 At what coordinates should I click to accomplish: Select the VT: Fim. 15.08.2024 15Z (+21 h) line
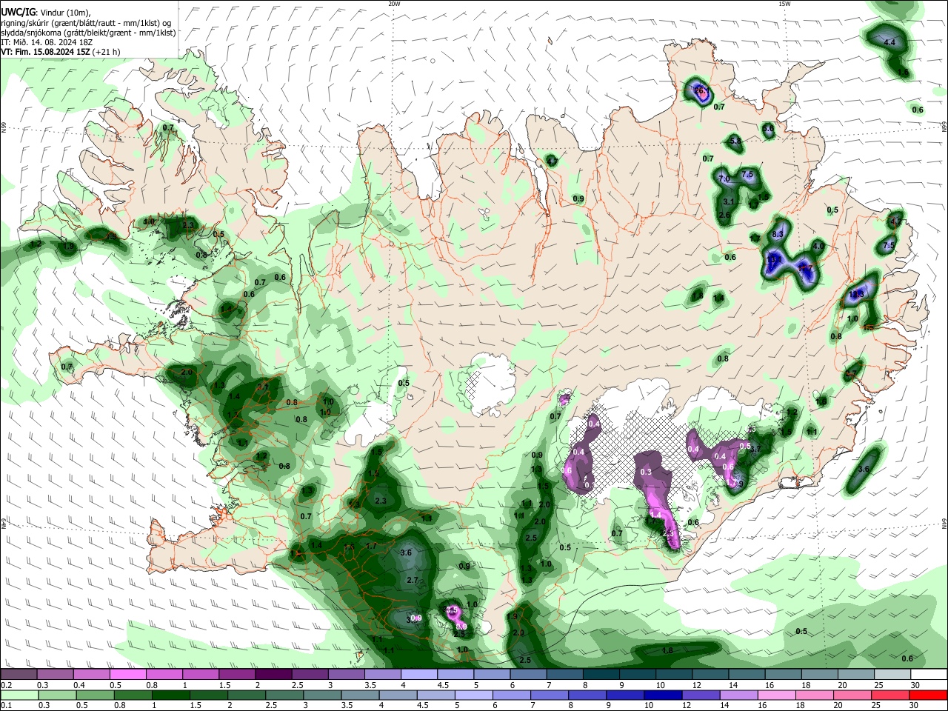click(x=61, y=52)
